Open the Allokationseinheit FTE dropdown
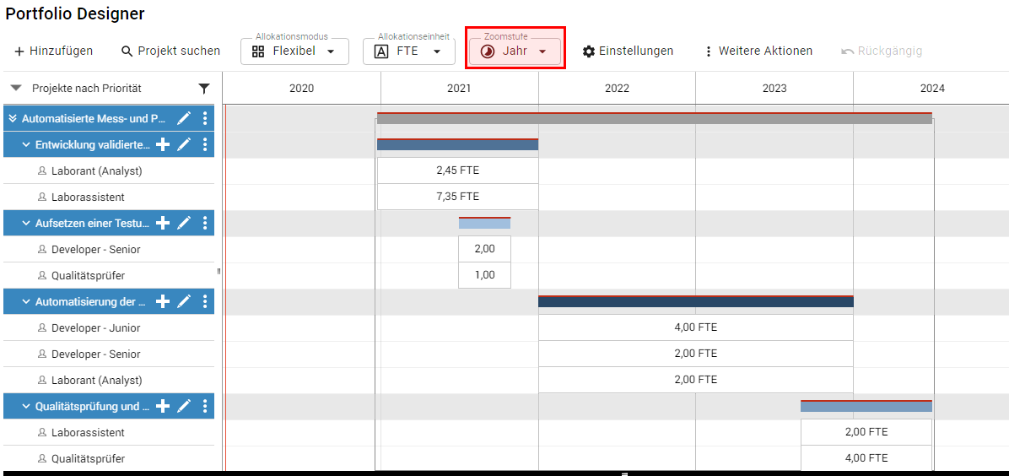 408,51
